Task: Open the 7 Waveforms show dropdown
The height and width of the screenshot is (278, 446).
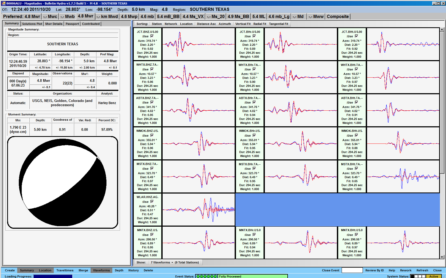Action: pyautogui.click(x=162, y=262)
